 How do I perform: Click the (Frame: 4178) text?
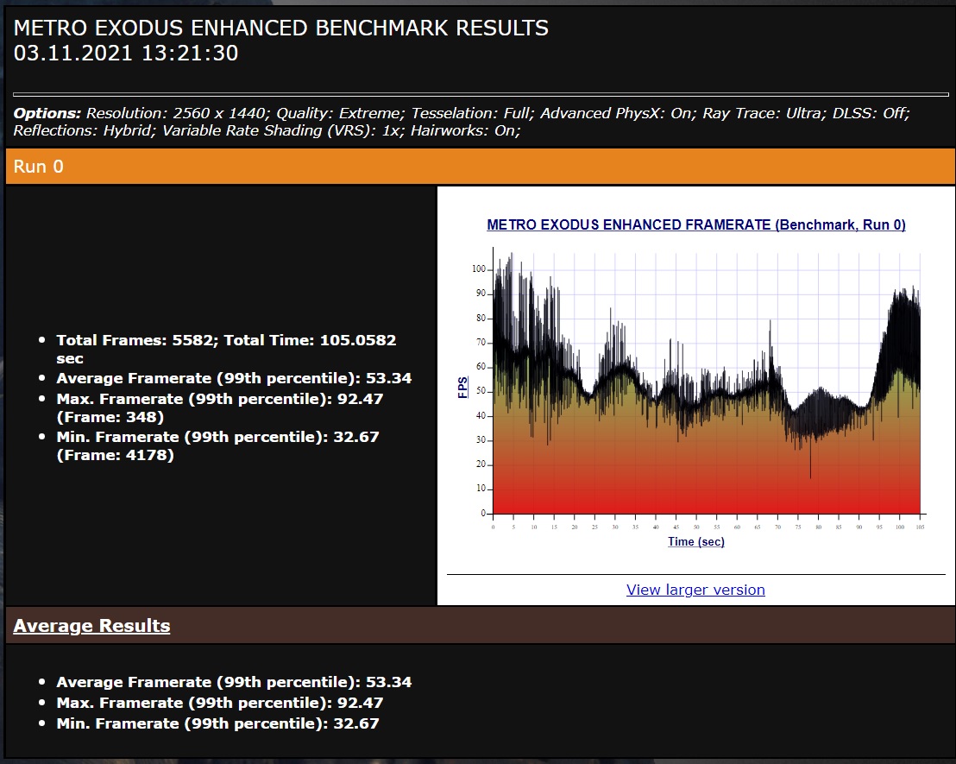tap(116, 455)
